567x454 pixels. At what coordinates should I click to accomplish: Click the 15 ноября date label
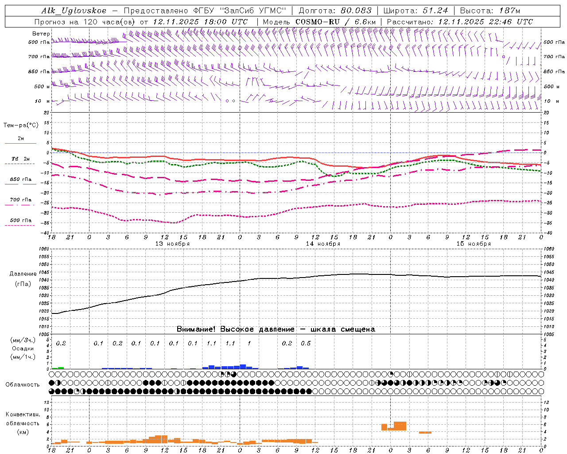pyautogui.click(x=474, y=243)
